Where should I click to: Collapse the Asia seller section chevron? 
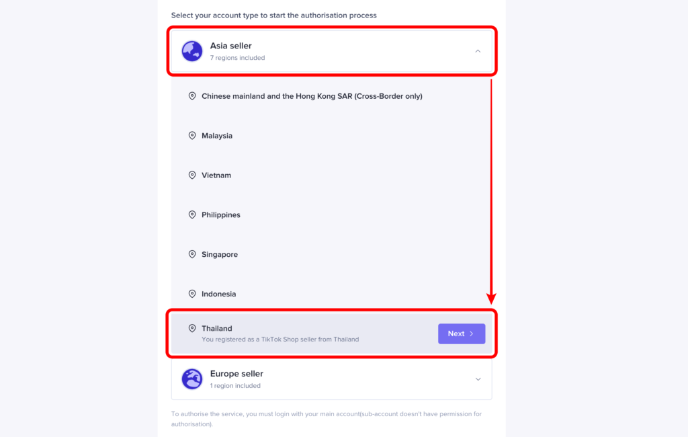(x=478, y=51)
